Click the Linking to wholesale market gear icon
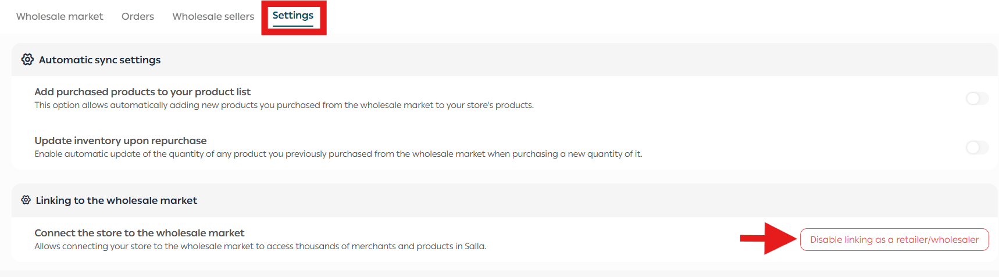 (26, 200)
